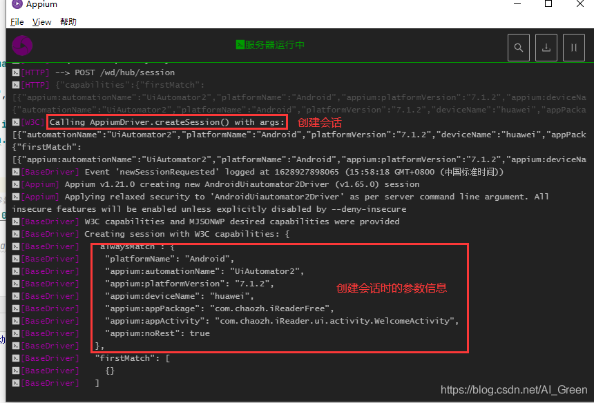Click log icon before 'newSessionRequested' event line
Viewport: 594px width, 403px height.
pyautogui.click(x=15, y=173)
